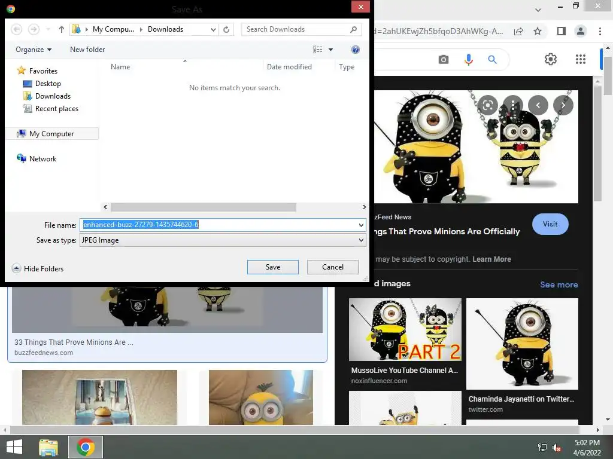Open MussoLive YouTube Channel thumbnail

pos(405,329)
